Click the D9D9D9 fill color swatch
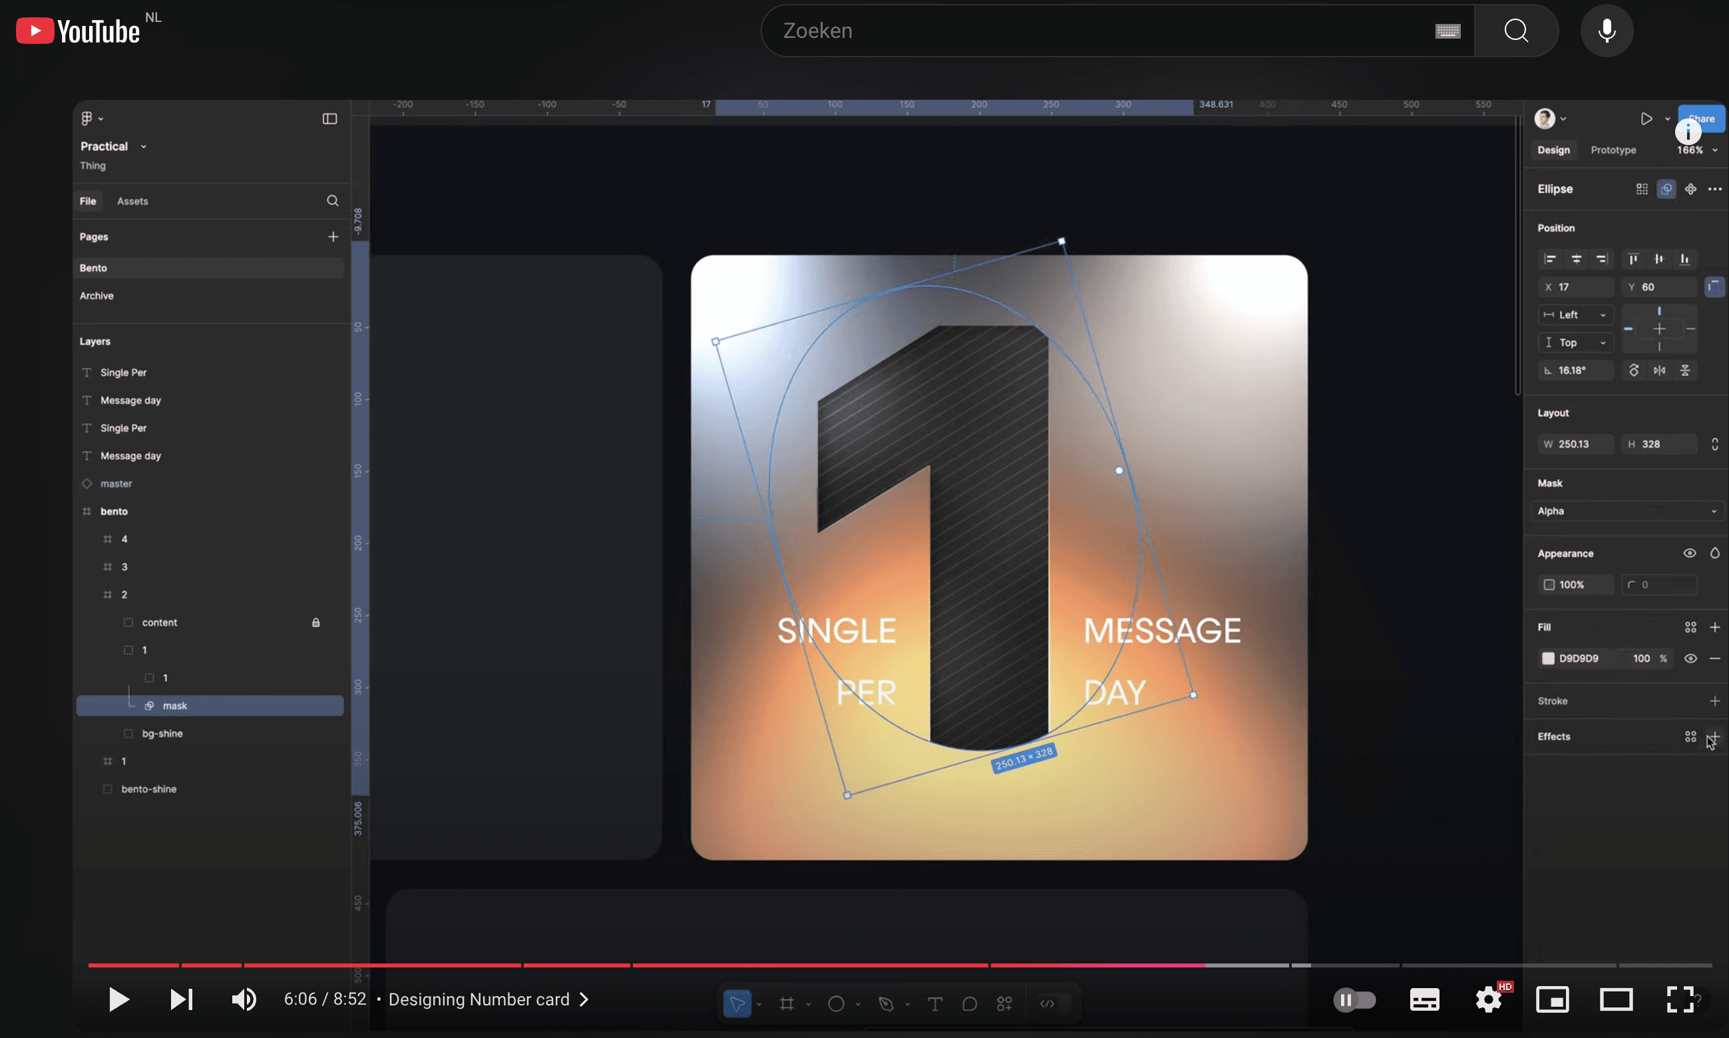Image resolution: width=1729 pixels, height=1038 pixels. [x=1548, y=658]
